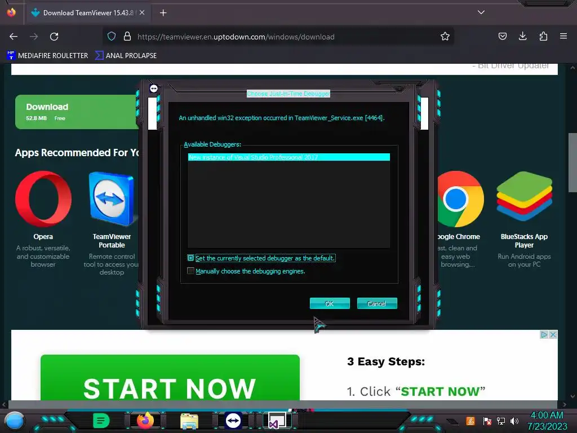Open the extensions puzzle icon
This screenshot has width=577, height=433.
coord(543,36)
